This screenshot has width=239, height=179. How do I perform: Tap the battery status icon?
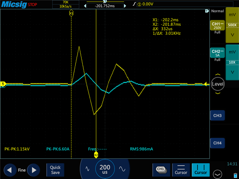[x=236, y=175]
